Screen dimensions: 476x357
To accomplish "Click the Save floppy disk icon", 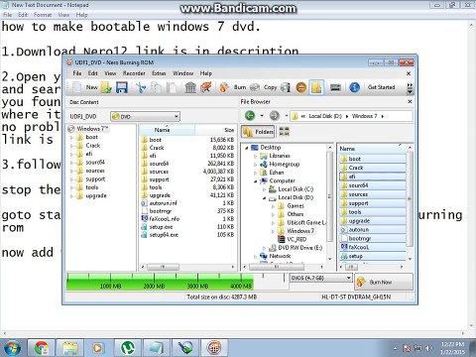I will (122, 87).
